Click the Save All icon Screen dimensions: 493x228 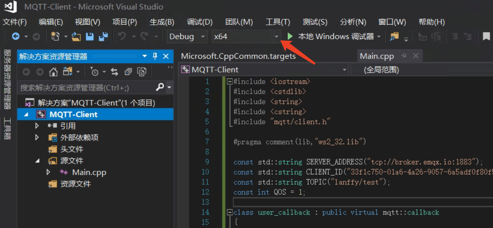(x=103, y=37)
